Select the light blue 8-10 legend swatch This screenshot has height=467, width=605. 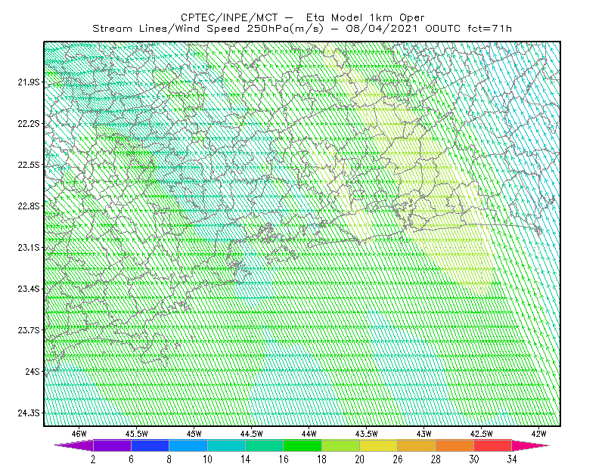coord(188,445)
